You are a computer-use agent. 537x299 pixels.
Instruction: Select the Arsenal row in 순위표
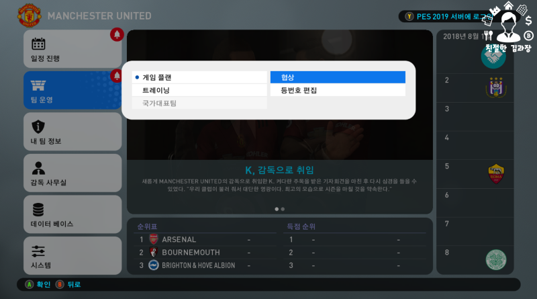click(x=205, y=239)
